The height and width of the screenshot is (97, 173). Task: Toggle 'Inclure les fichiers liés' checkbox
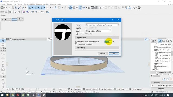point(77,34)
